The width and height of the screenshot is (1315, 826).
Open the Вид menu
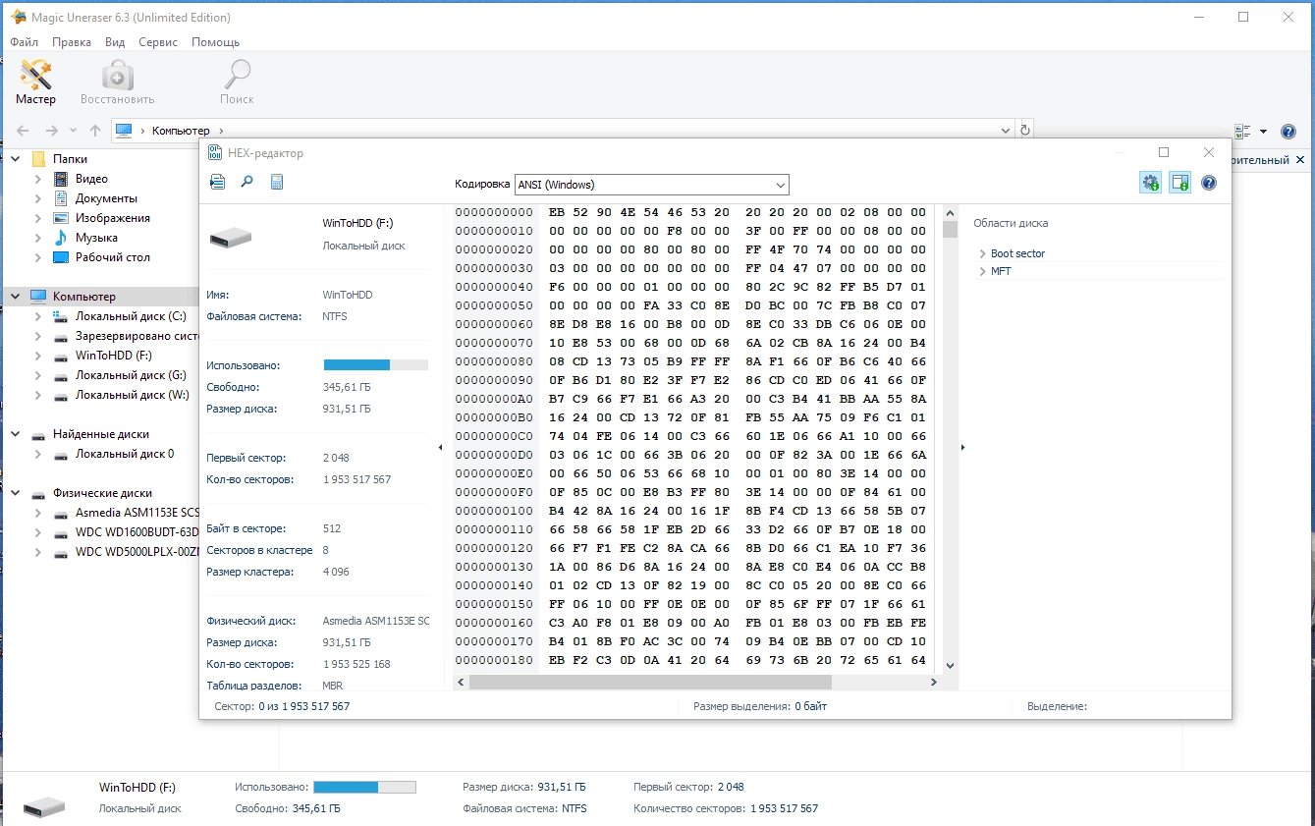pos(115,42)
